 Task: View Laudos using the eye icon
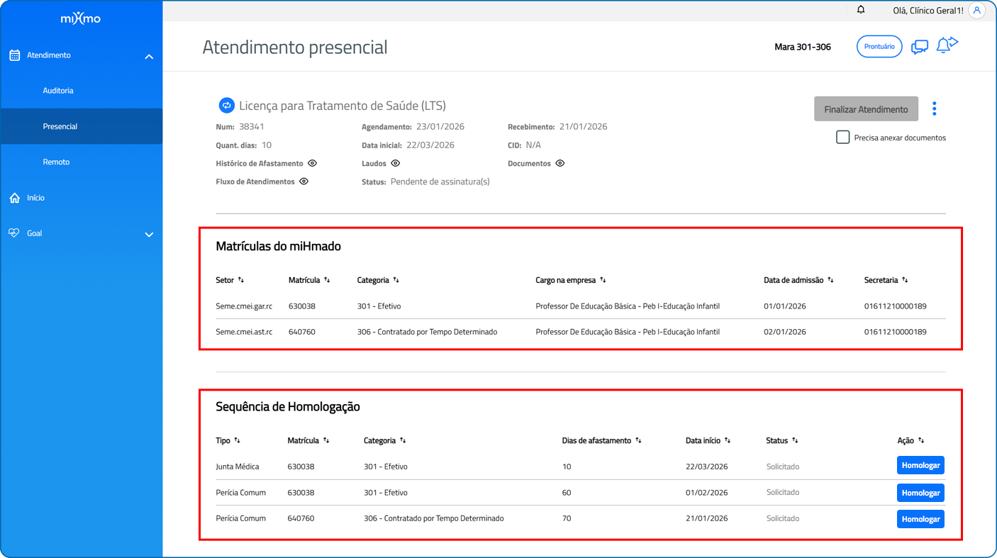click(x=396, y=163)
